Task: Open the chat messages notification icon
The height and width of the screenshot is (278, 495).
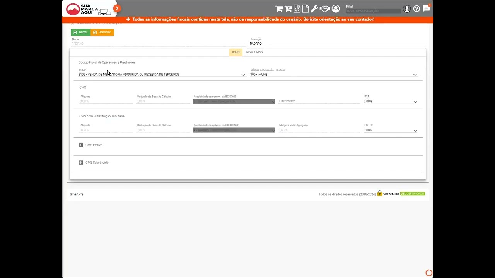Action: coord(427,8)
